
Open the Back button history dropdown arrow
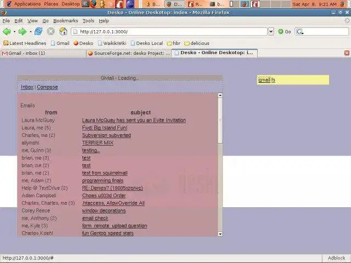point(15,32)
